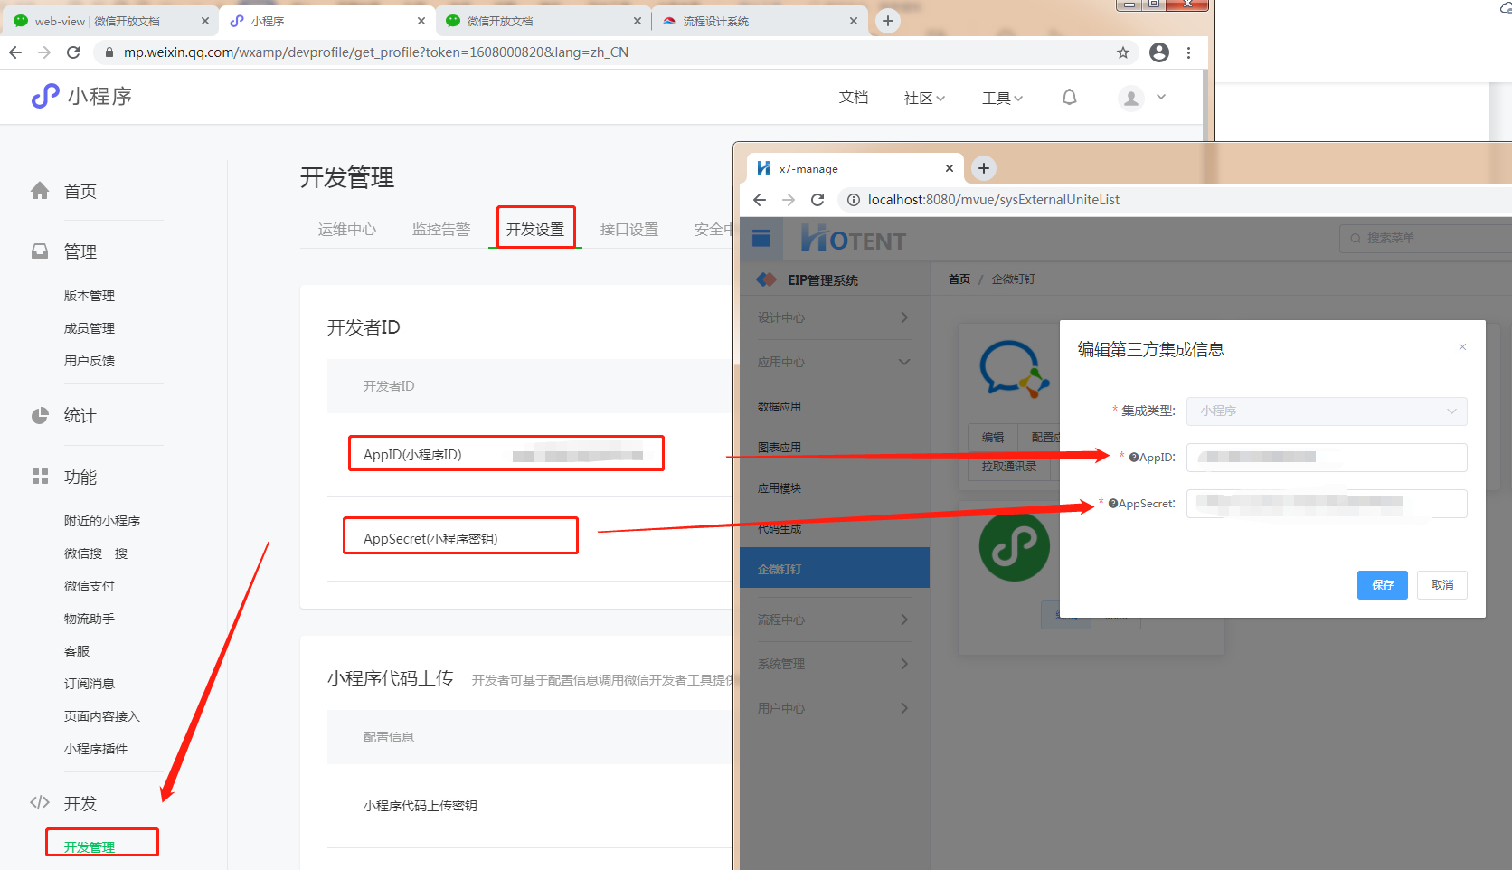Viewport: 1512px width, 870px height.
Task: Click the user avatar in the 小程序 header
Action: pyautogui.click(x=1131, y=98)
